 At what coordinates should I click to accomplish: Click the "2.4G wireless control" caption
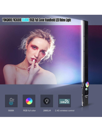[x=65, y=111]
